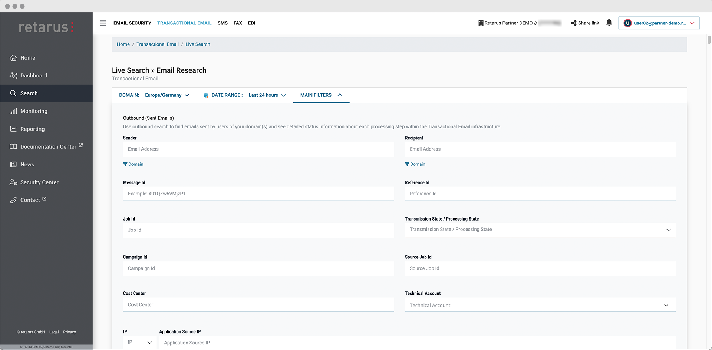Image resolution: width=712 pixels, height=350 pixels.
Task: Click the Security Center user icon
Action: tap(13, 182)
